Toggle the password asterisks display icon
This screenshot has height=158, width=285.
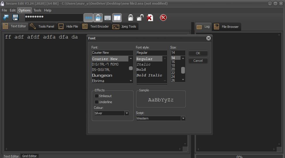pyautogui.click(x=89, y=18)
